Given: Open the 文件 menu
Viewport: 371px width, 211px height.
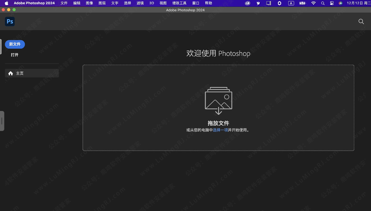Looking at the screenshot, I should pyautogui.click(x=64, y=3).
